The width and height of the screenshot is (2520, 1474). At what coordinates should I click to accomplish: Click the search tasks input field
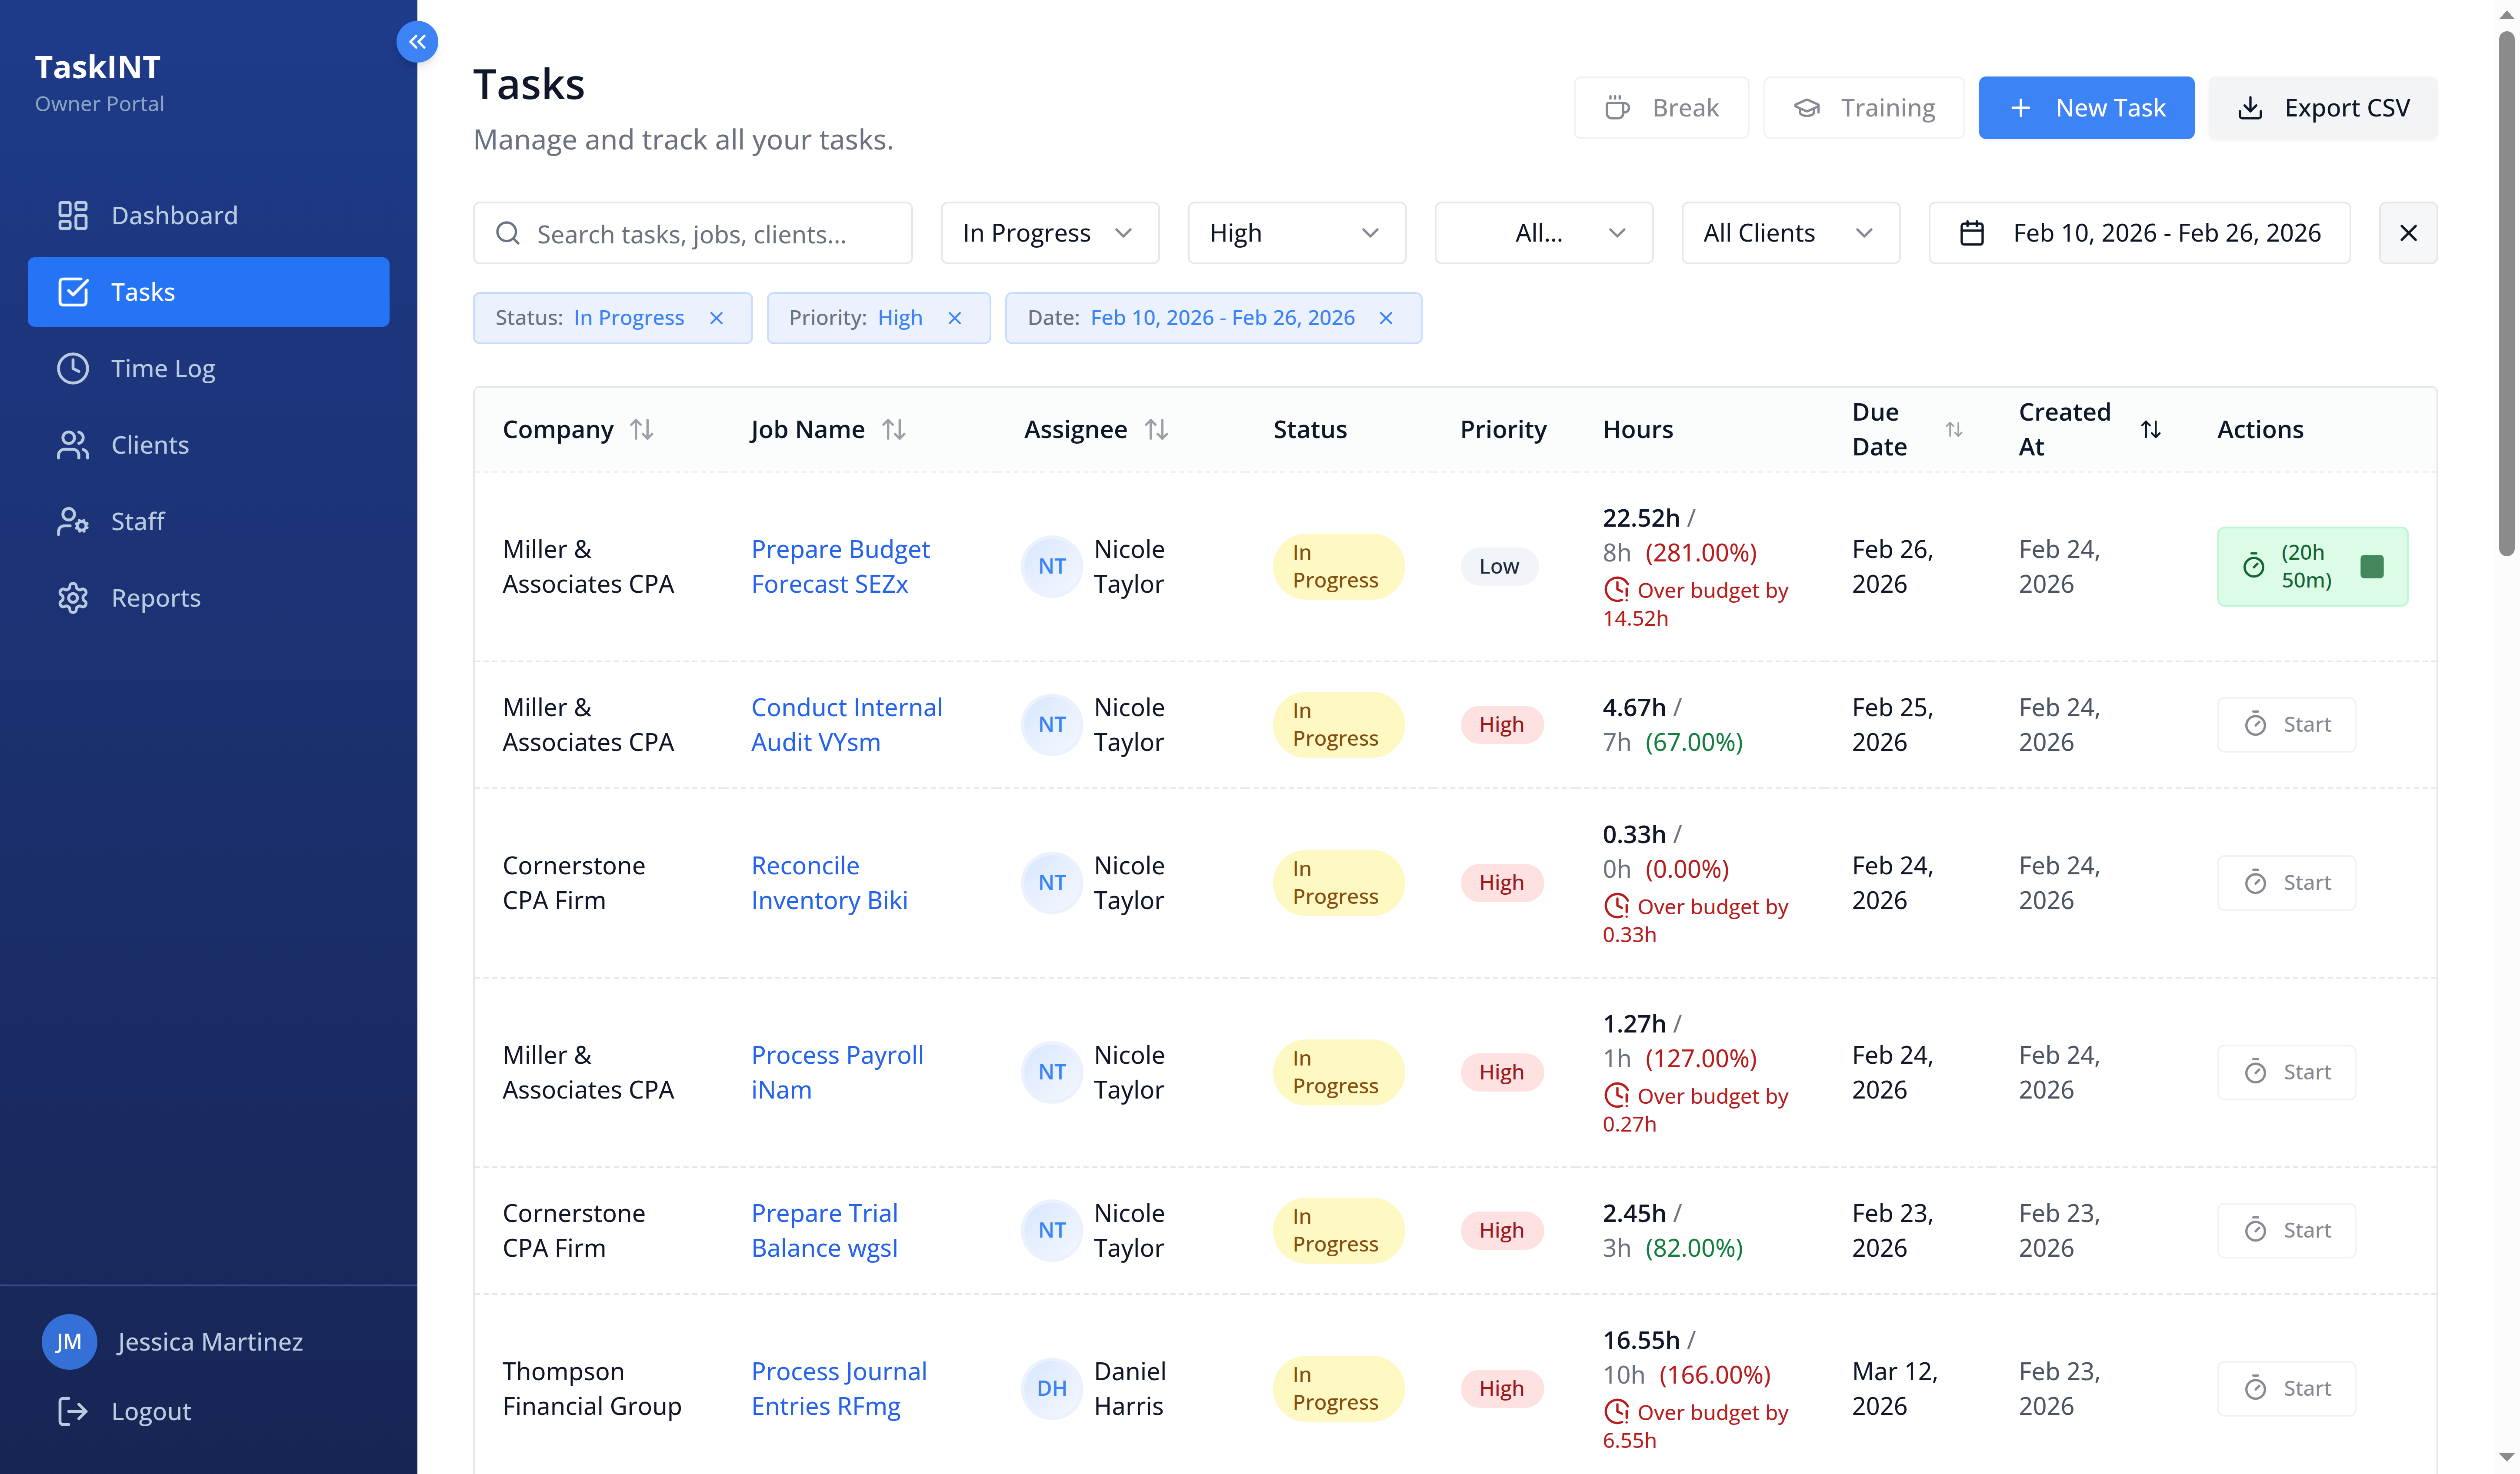click(692, 233)
